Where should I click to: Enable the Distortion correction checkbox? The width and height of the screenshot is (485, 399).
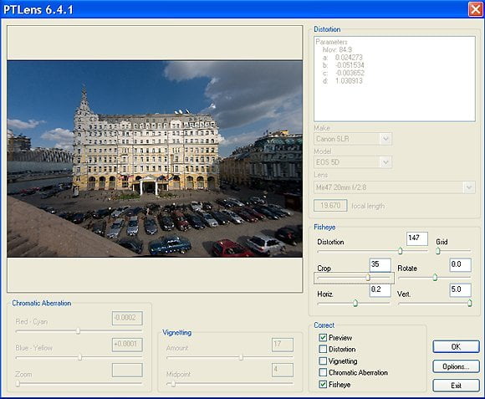(323, 349)
